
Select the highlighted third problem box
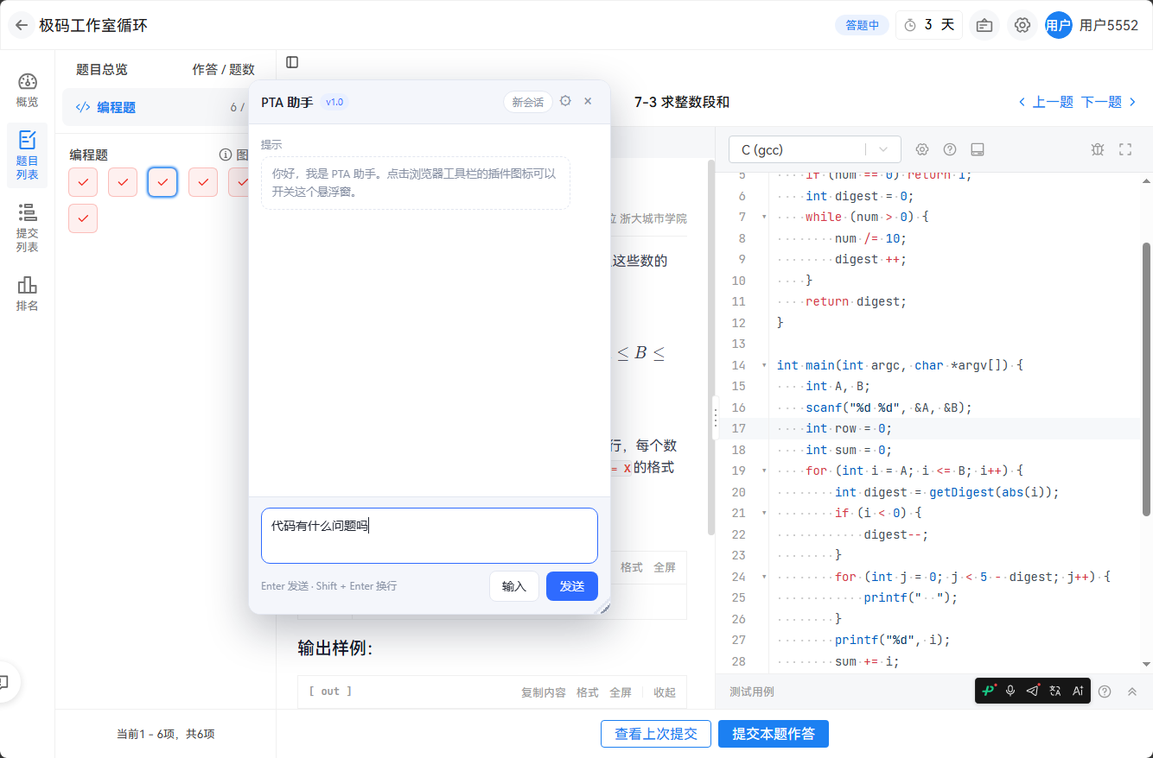162,182
